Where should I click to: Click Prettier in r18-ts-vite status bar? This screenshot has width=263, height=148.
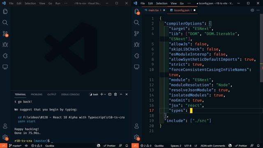coord(241,146)
